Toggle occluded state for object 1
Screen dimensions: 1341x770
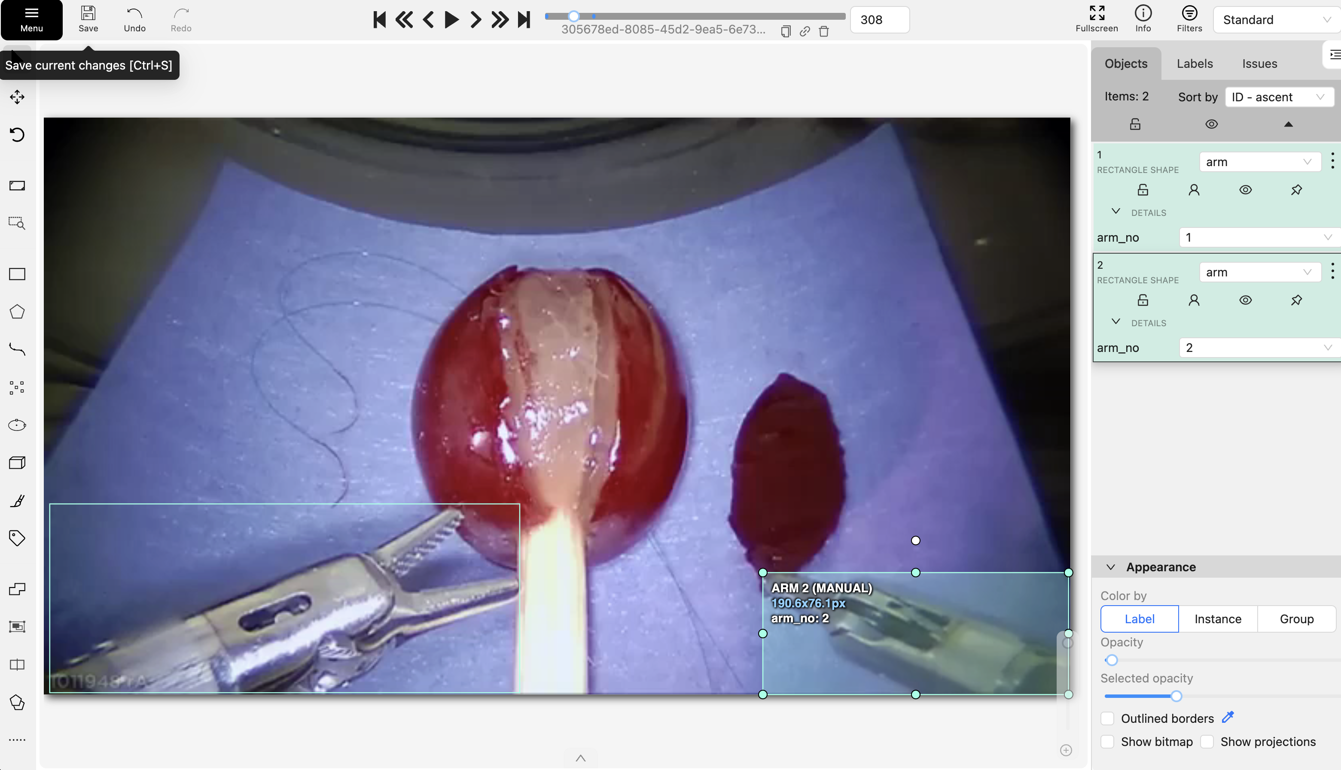tap(1193, 190)
